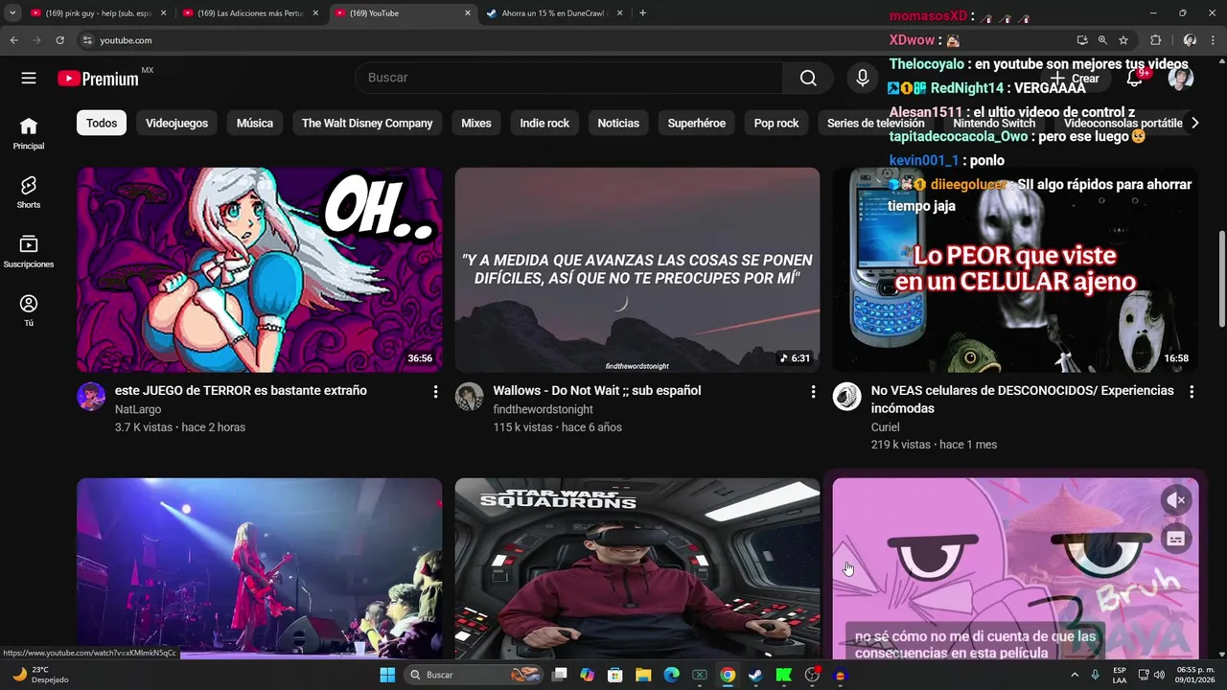The width and height of the screenshot is (1227, 690).
Task: Close the pink guy - help tab
Action: (163, 13)
